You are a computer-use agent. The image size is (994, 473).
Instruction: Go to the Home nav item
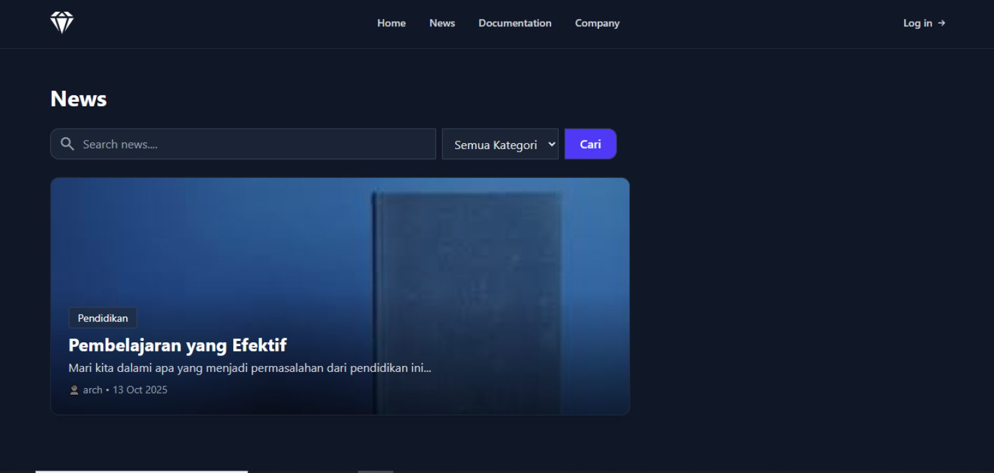pos(391,23)
